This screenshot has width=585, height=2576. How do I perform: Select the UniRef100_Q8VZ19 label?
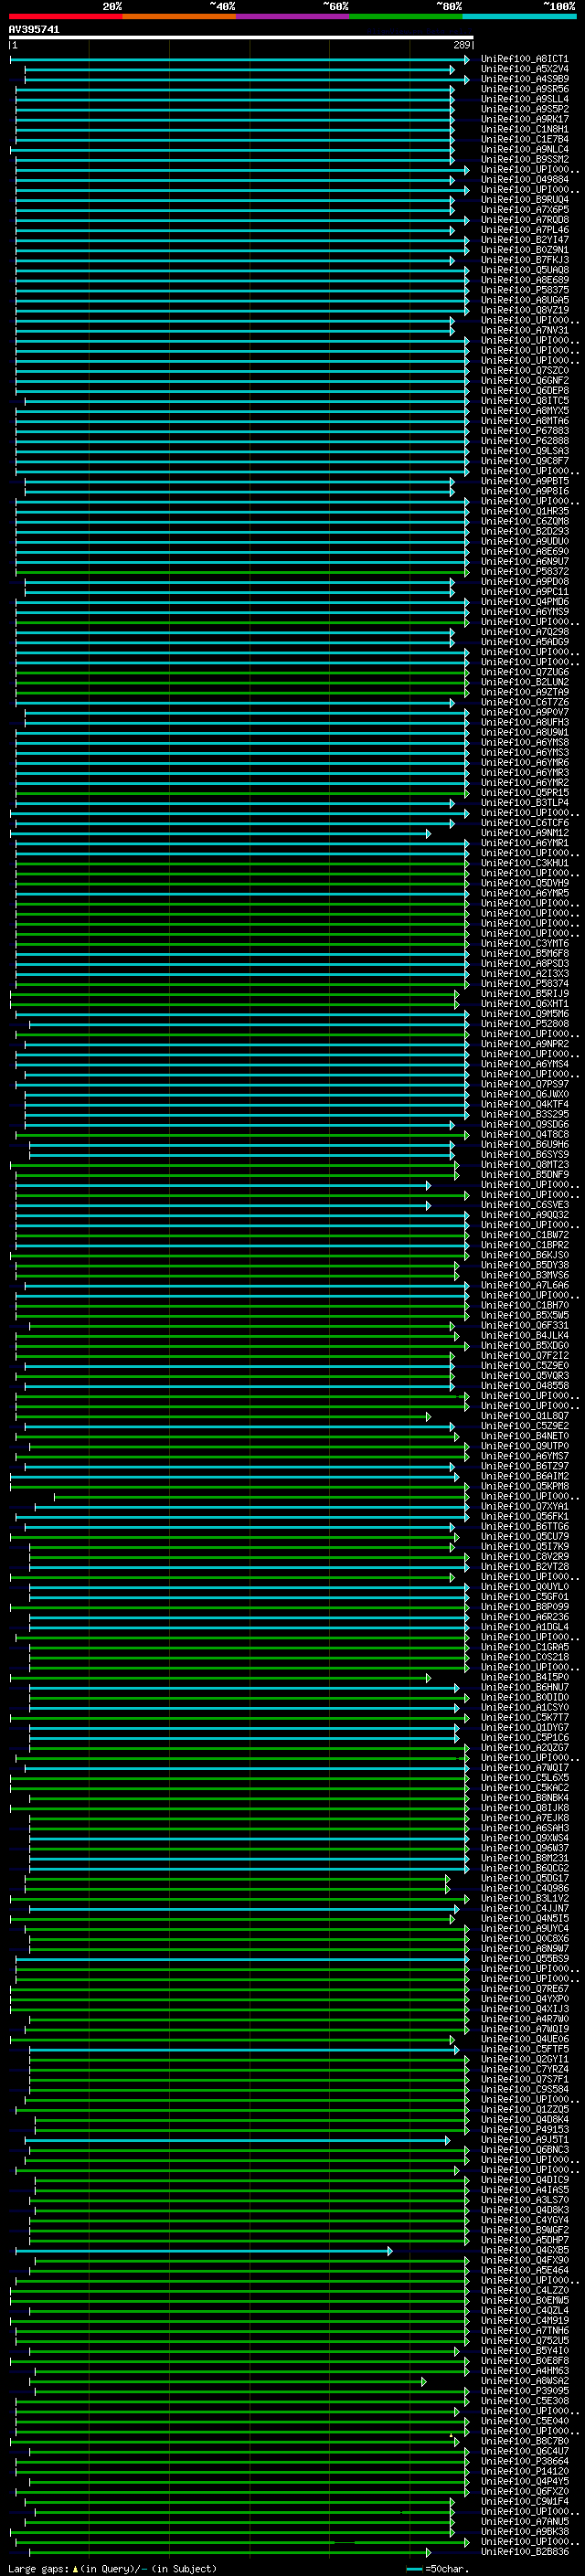click(x=525, y=310)
